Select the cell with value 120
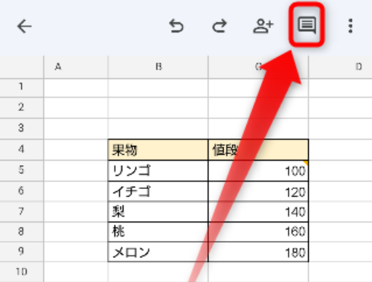 pos(258,191)
